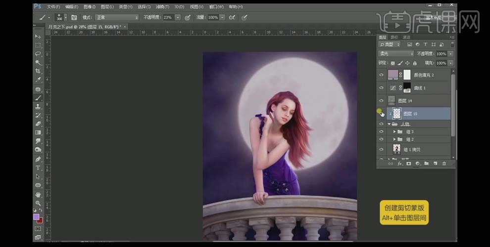490x247 pixels.
Task: Select the Hand tool
Action: [x=38, y=195]
